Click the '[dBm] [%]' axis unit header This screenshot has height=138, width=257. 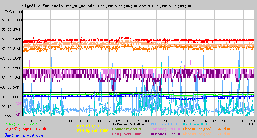pyautogui.click(x=13, y=12)
